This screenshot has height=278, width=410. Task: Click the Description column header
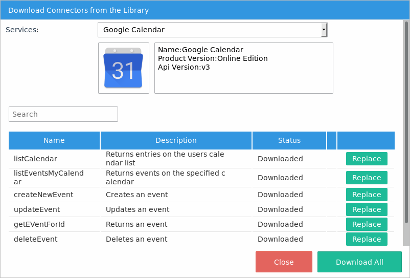click(x=176, y=140)
